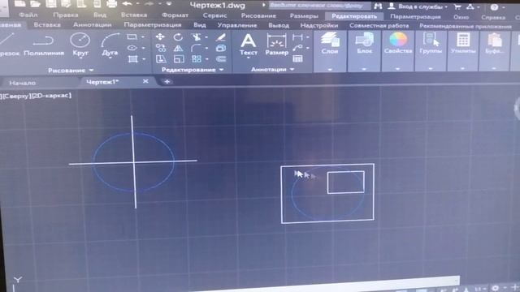The width and height of the screenshot is (520, 292).
Task: Activate the Copy objects tool icon
Action: [161, 48]
